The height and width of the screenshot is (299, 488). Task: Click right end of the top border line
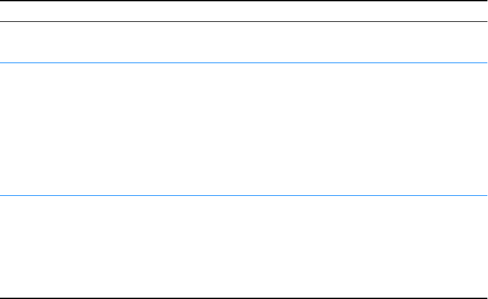click(485, 1)
